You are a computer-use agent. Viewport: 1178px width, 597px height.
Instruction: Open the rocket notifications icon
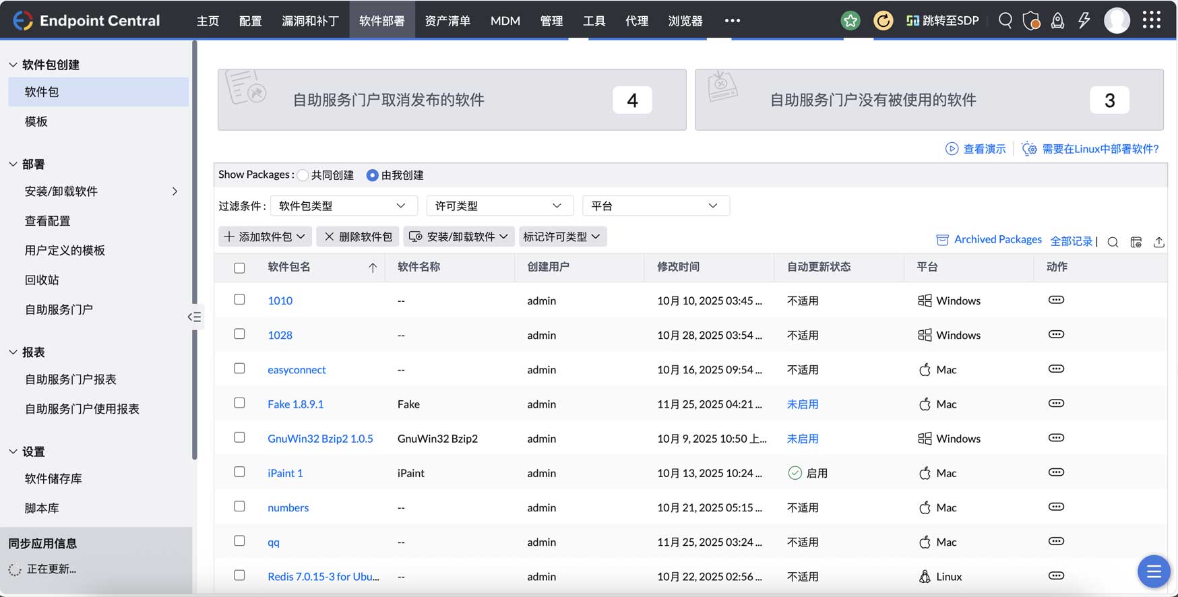(x=1058, y=21)
